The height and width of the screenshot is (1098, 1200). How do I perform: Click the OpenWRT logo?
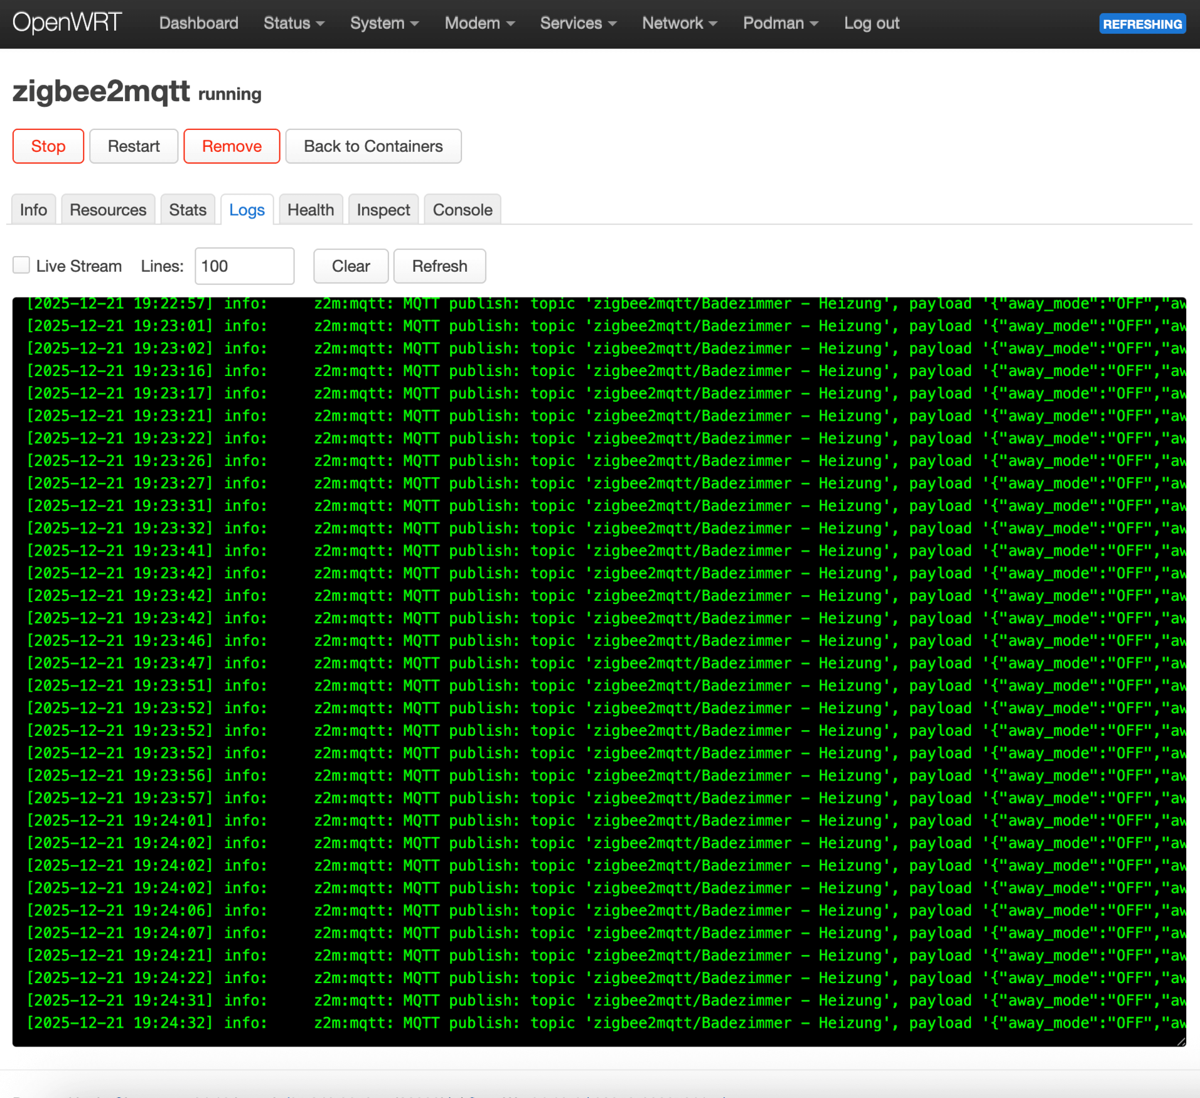(x=67, y=23)
